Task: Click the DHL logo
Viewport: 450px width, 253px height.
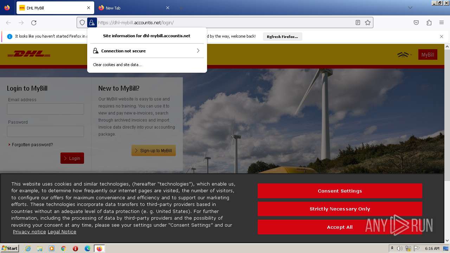Action: point(29,54)
